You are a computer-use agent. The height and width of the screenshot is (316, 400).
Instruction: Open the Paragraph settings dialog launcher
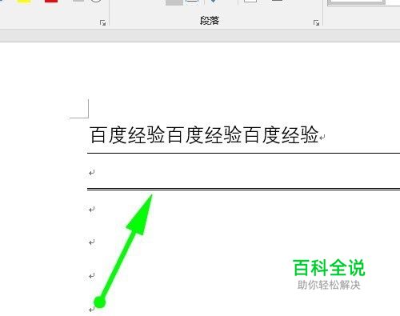tap(316, 22)
